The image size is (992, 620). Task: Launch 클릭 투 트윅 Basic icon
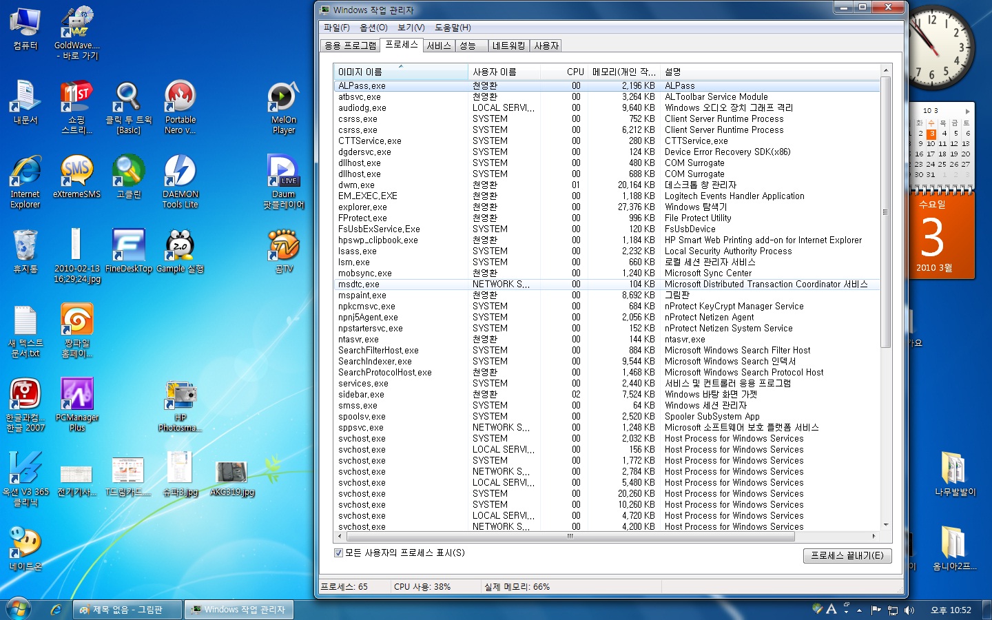coord(129,107)
